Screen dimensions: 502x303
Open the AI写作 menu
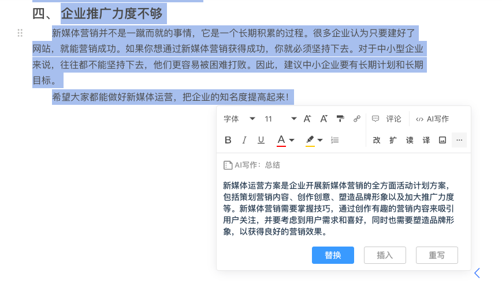[432, 119]
